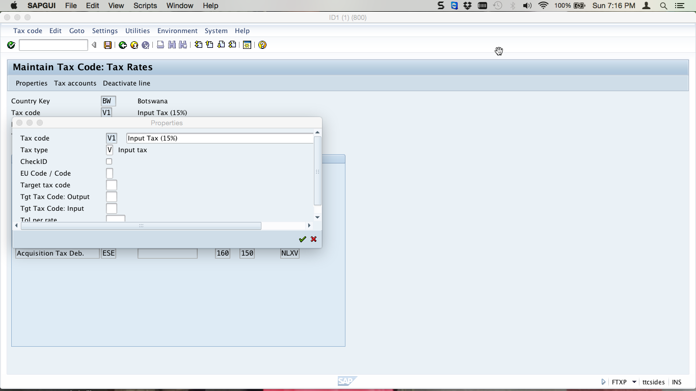Screen dimensions: 696x391
Task: Click the green Back arrow icon
Action: point(123,45)
